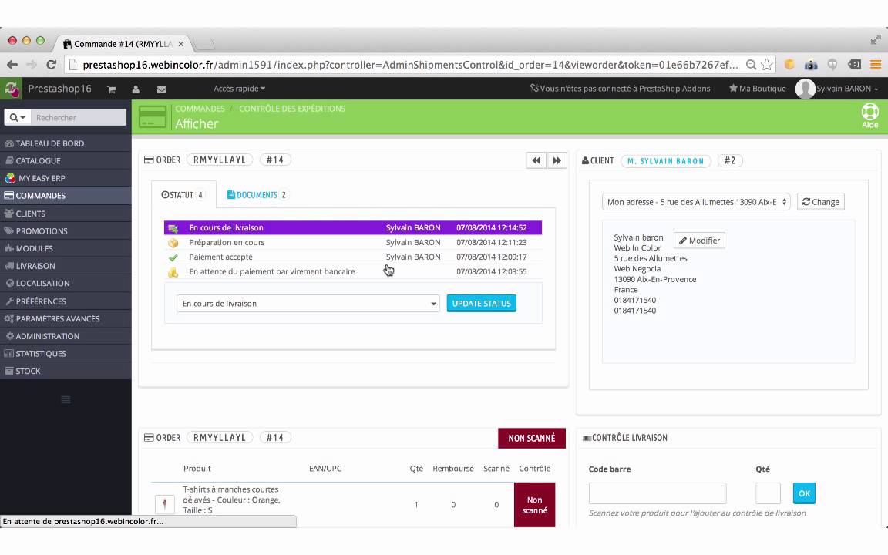Open Paramètres avancés in sidebar

click(66, 318)
